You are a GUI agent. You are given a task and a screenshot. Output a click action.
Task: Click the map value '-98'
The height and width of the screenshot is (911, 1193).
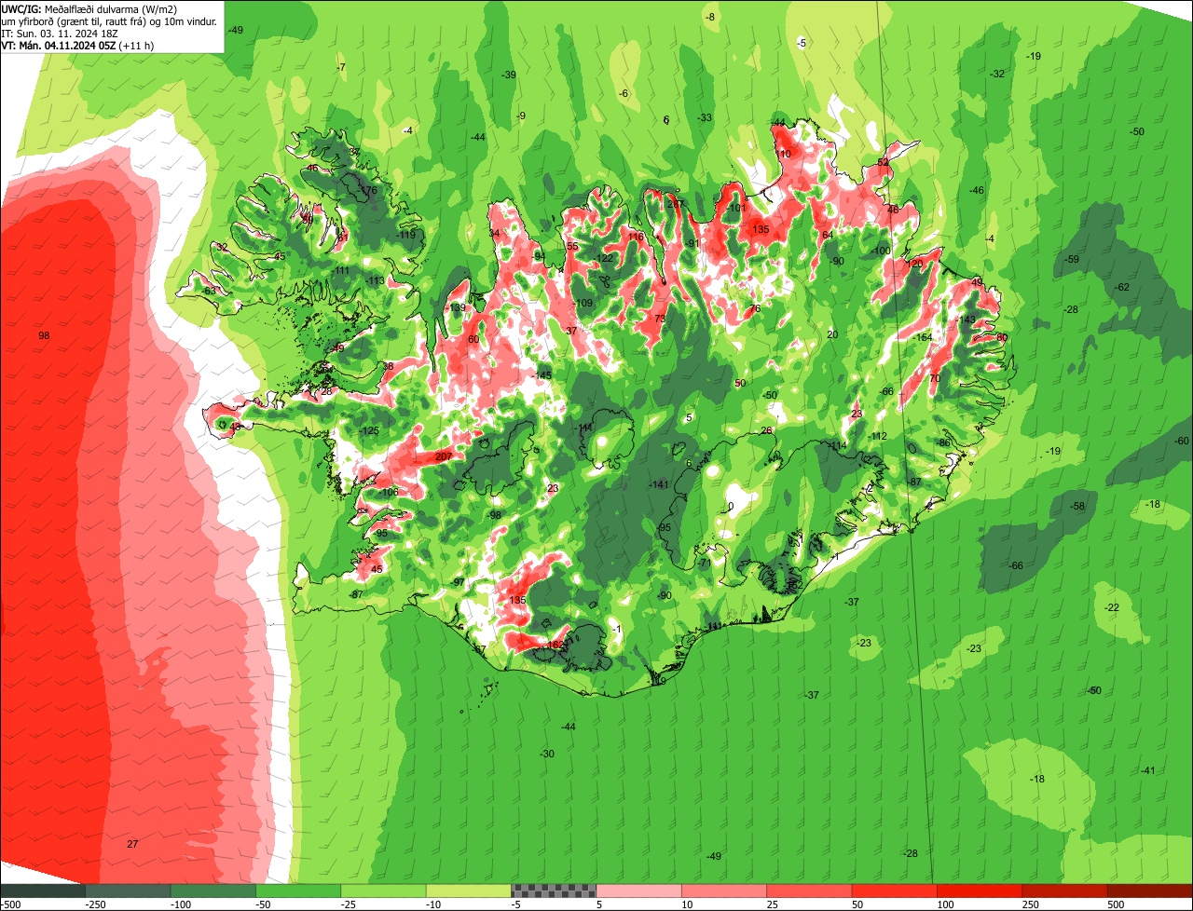pyautogui.click(x=495, y=515)
